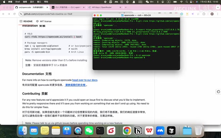The height and width of the screenshot is (138, 221).
Task: Open Wi-Fi status in menu bar
Action: [x=181, y=2]
